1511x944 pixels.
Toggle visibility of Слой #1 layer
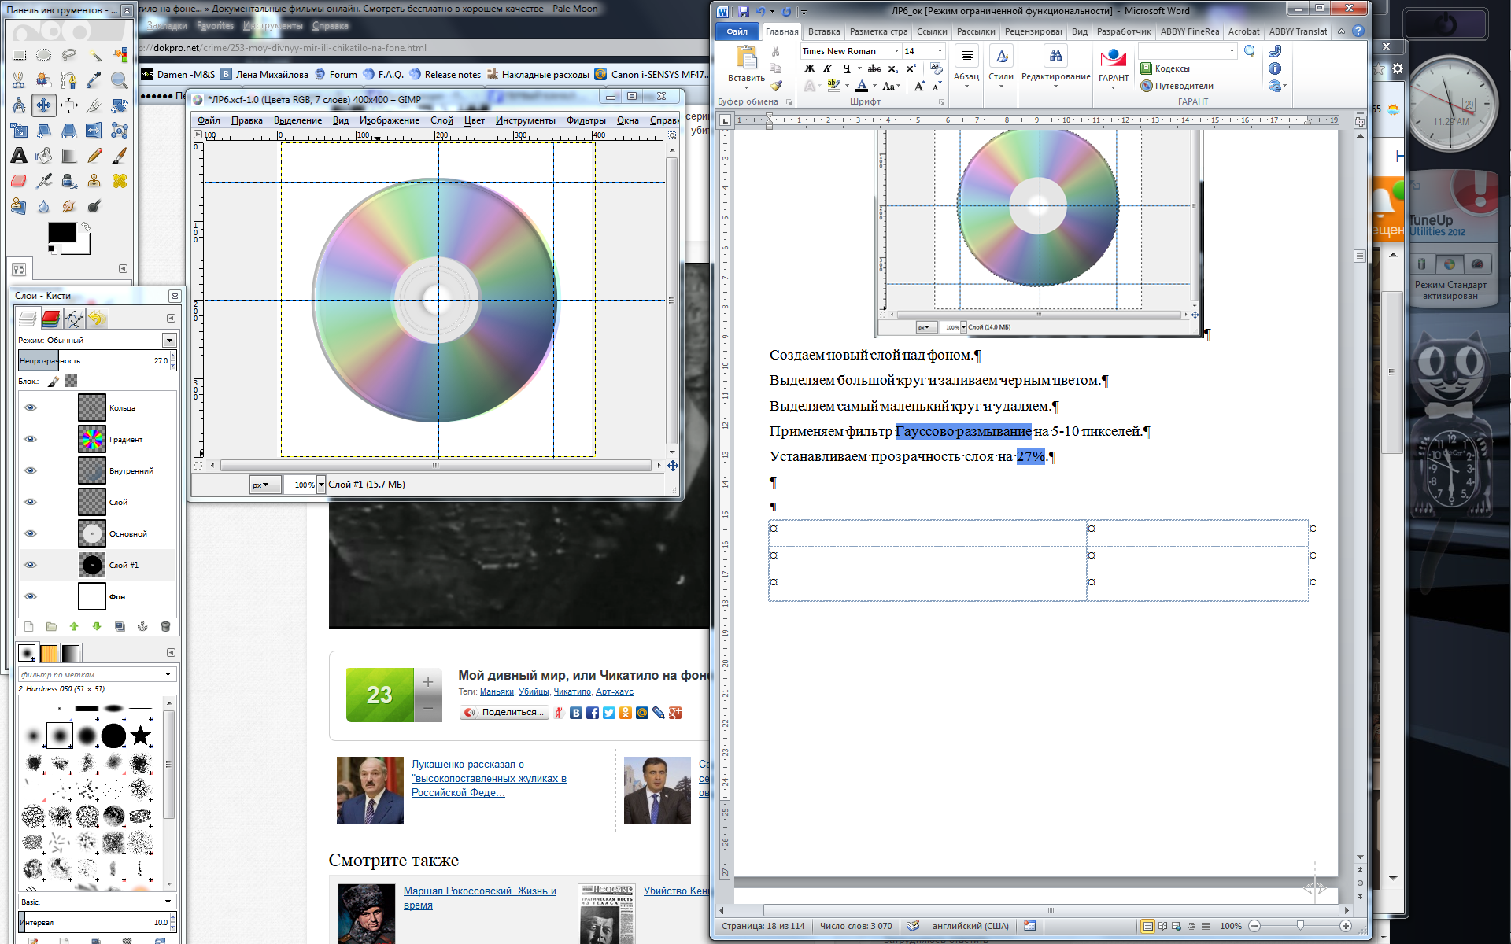pos(31,565)
